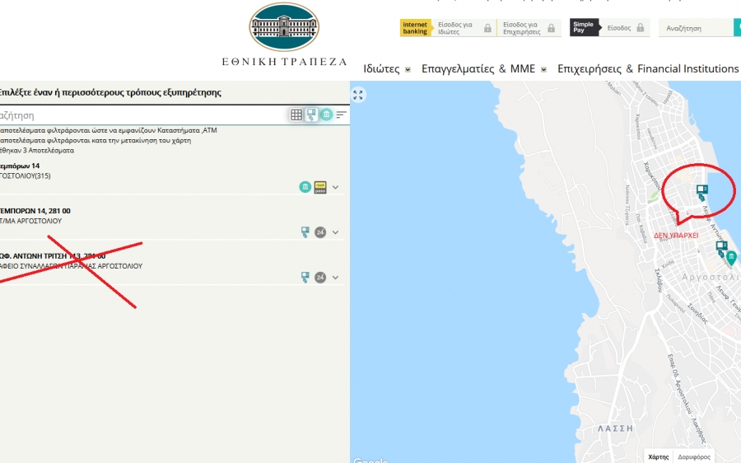Open the sort options lines icon
This screenshot has width=741, height=463.
pyautogui.click(x=341, y=115)
